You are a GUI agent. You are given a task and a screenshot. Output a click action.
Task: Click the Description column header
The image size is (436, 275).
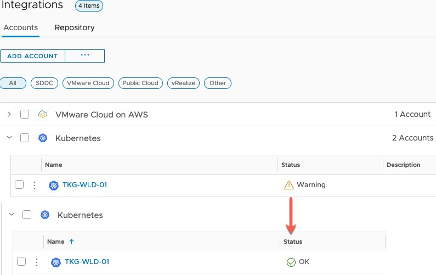[x=403, y=165]
